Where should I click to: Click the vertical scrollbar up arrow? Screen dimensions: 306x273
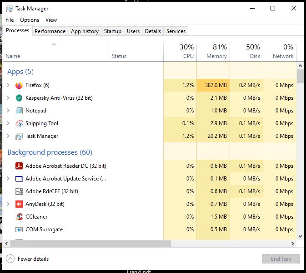pos(301,66)
